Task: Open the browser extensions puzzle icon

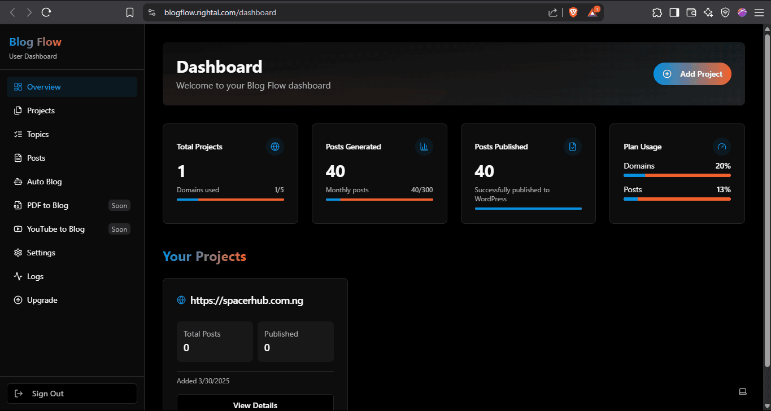Action: [x=657, y=12]
